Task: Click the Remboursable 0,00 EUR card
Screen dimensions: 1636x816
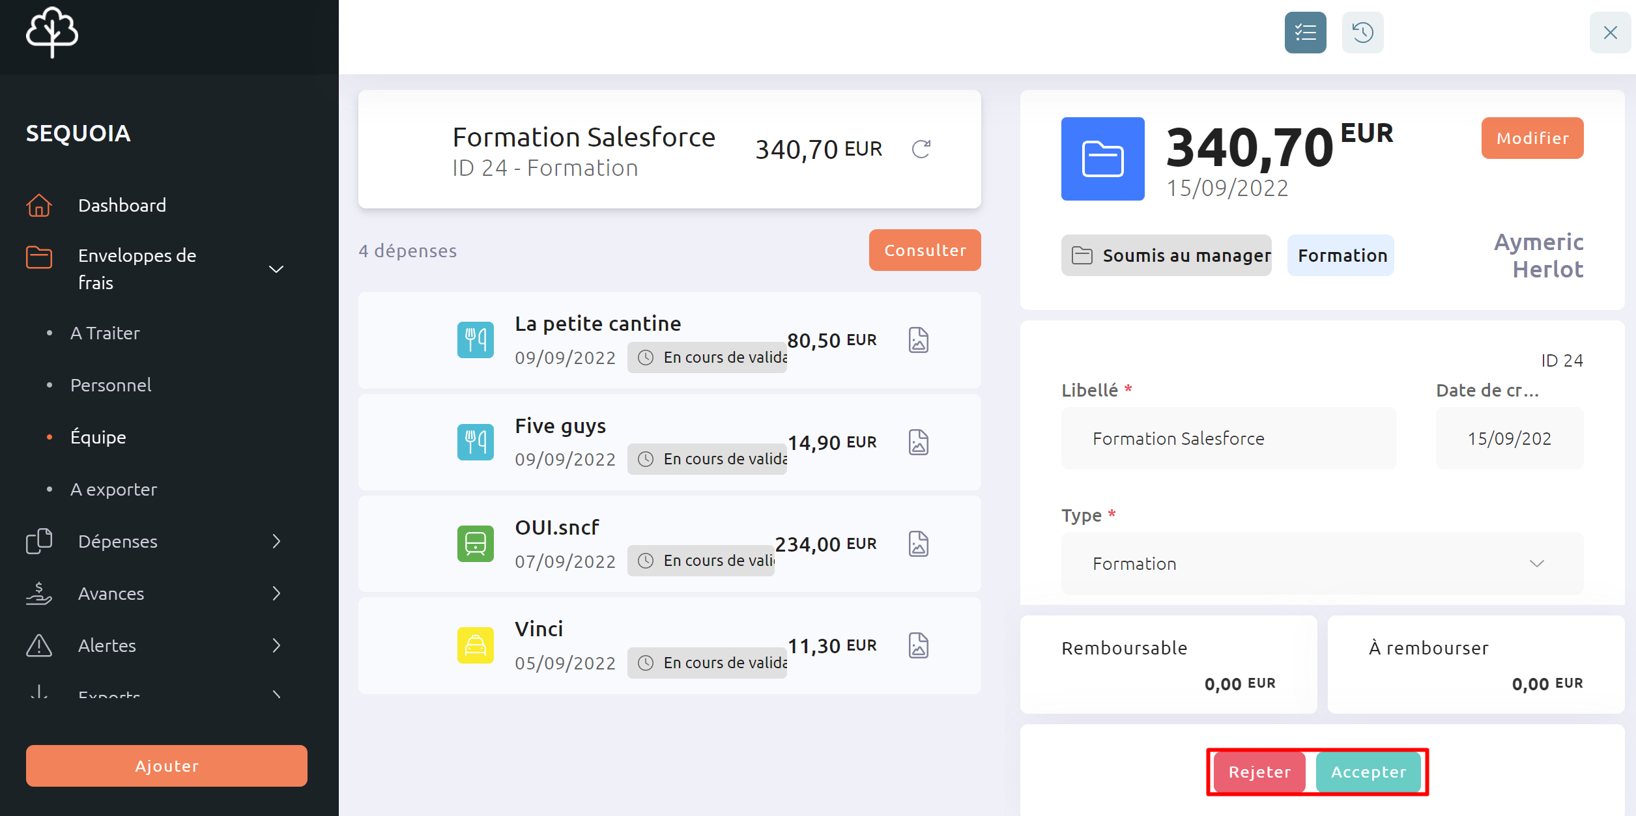Action: [1168, 664]
